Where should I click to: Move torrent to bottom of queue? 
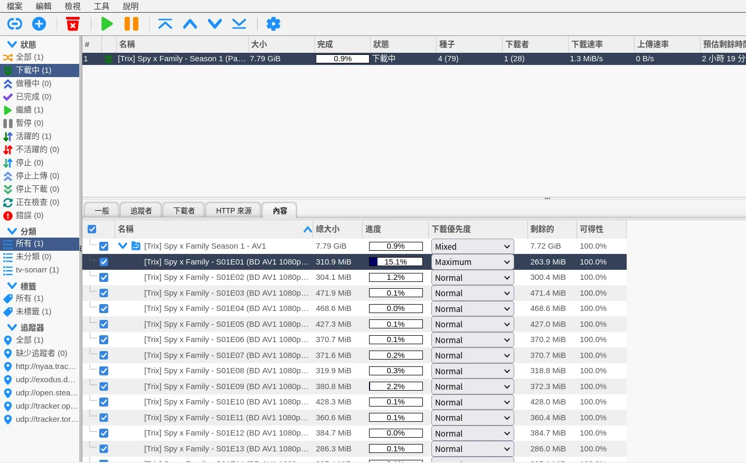pyautogui.click(x=239, y=24)
